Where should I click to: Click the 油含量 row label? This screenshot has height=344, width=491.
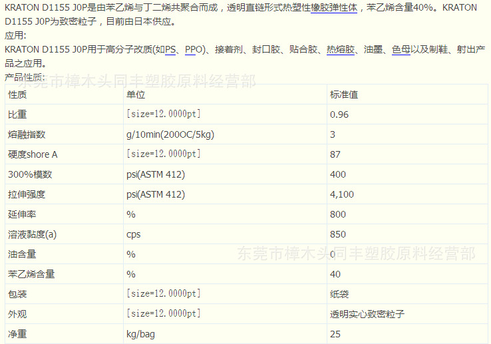pos(22,254)
